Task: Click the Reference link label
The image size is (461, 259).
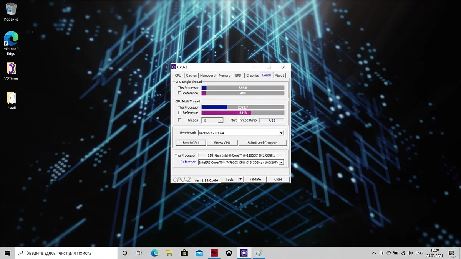Action: pyautogui.click(x=188, y=162)
